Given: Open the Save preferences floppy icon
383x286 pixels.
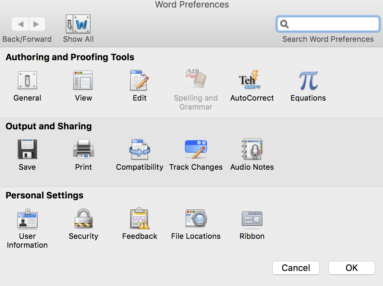Looking at the screenshot, I should click(27, 149).
